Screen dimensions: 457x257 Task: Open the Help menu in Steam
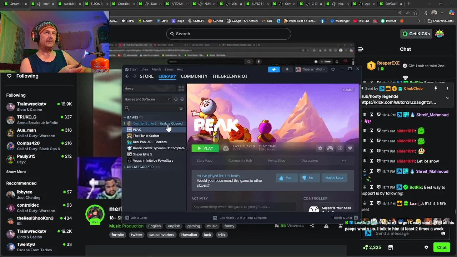point(180,69)
